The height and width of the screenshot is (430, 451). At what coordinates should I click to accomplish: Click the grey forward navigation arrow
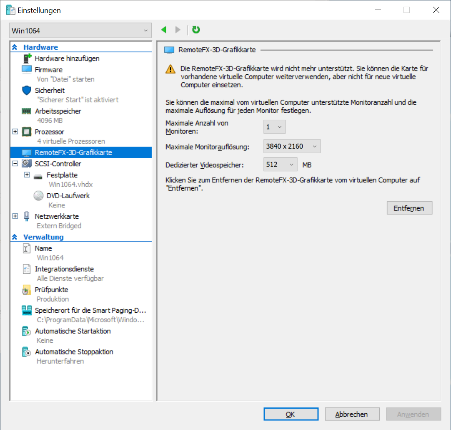pos(178,30)
